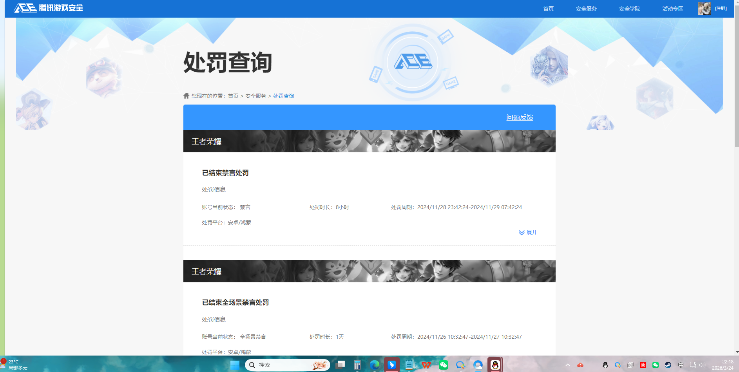Expand the hidden icons chevron in the tray
Screen dimensions: 739x372
coord(568,365)
